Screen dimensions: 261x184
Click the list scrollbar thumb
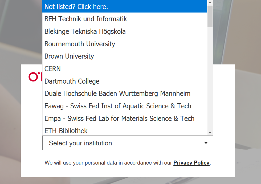point(210,16)
